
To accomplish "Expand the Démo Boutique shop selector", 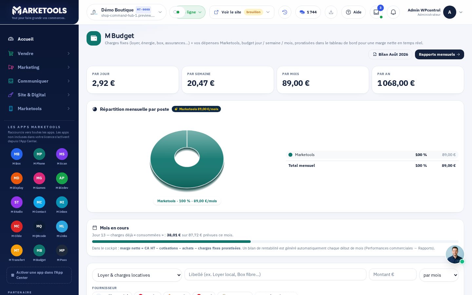I will (x=127, y=12).
